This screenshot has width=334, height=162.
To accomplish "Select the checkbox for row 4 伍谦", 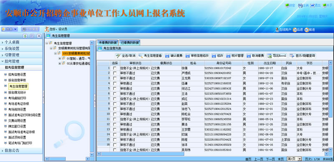I will pos(115,84).
